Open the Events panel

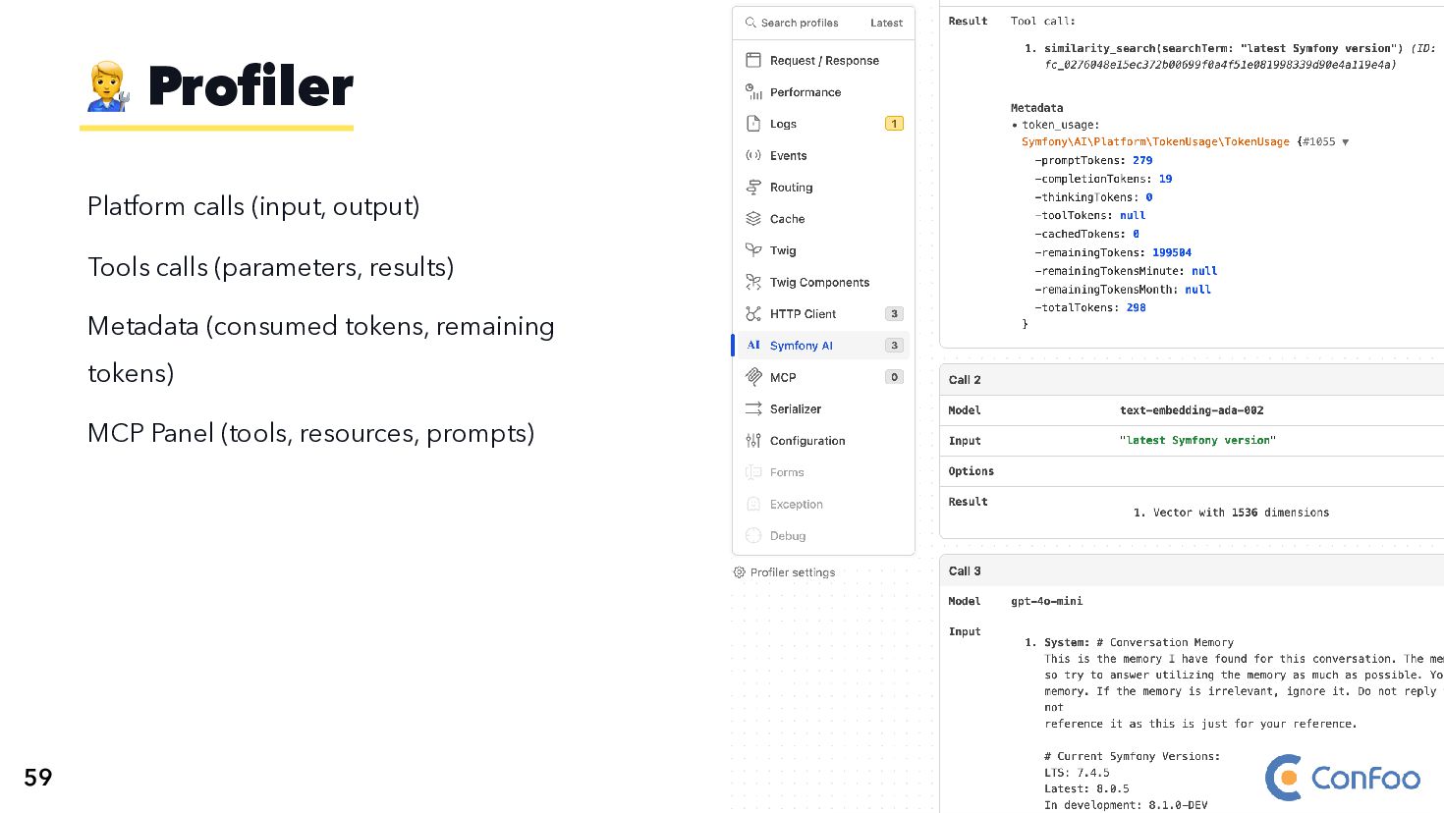pos(823,155)
